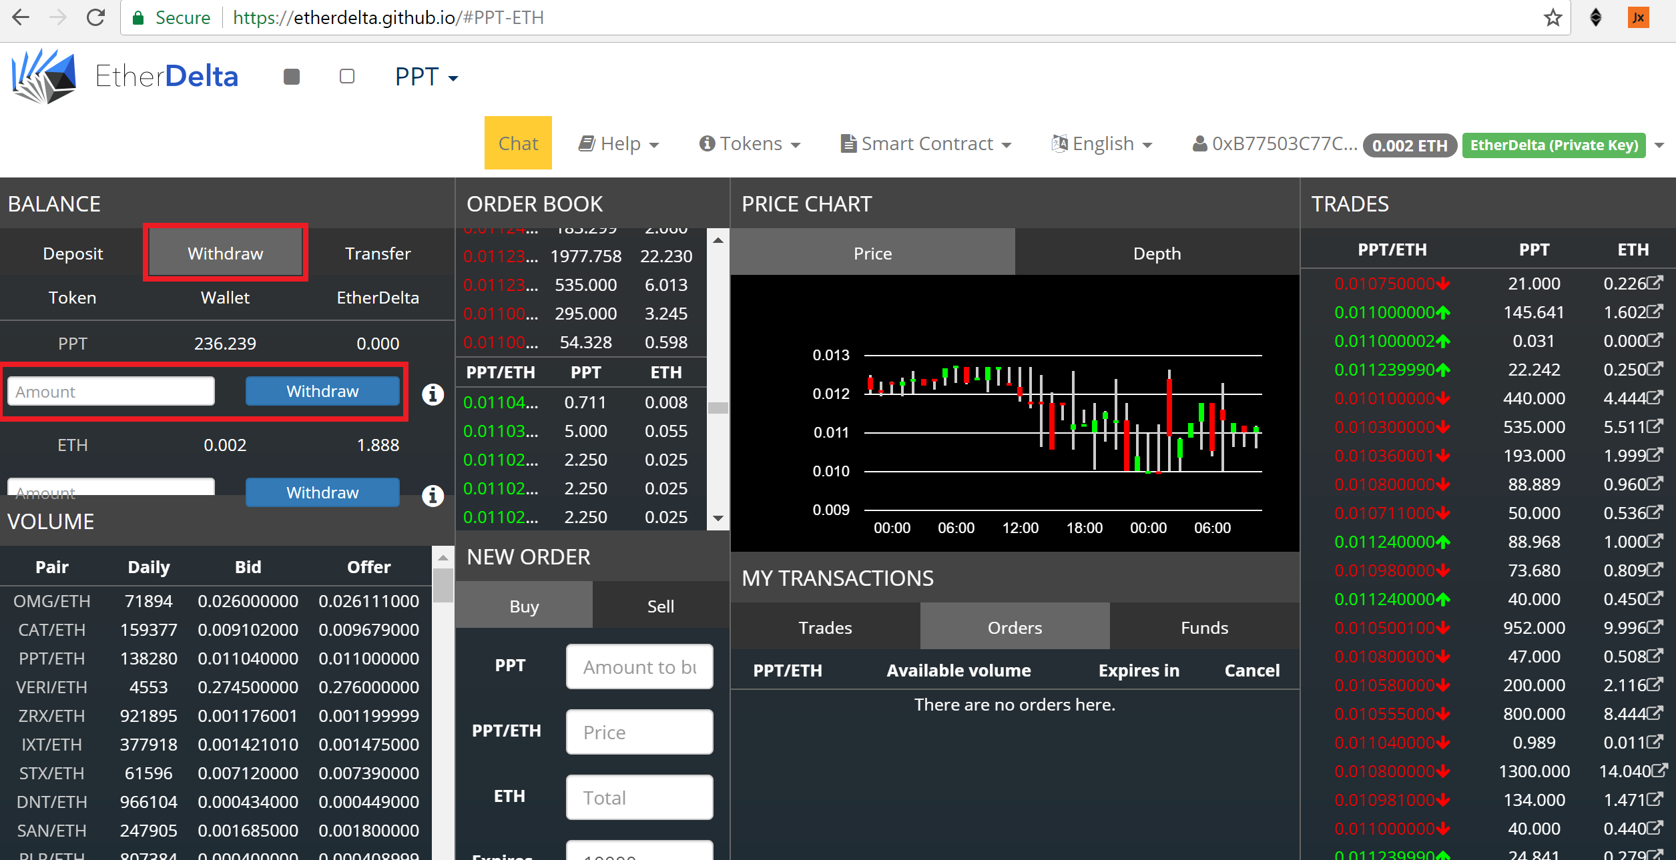Select sell order 1977.758 PPT

(x=581, y=256)
